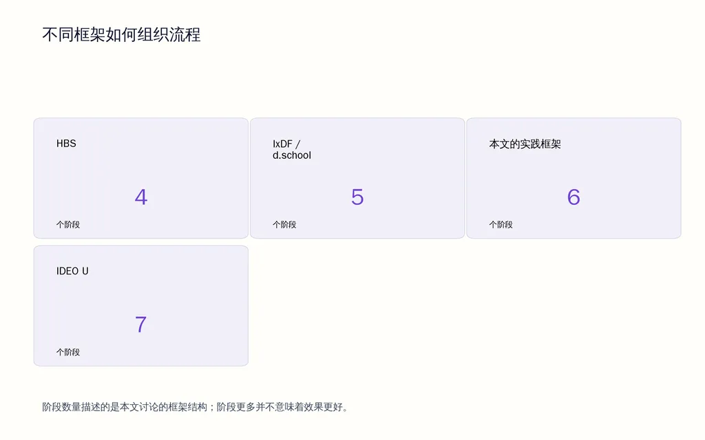705x440 pixels.
Task: Click the slide title 不同框架如何组织流程
Action: click(121, 34)
